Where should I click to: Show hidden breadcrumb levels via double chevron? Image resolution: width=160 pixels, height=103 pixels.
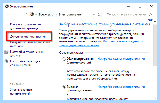pos(36,15)
